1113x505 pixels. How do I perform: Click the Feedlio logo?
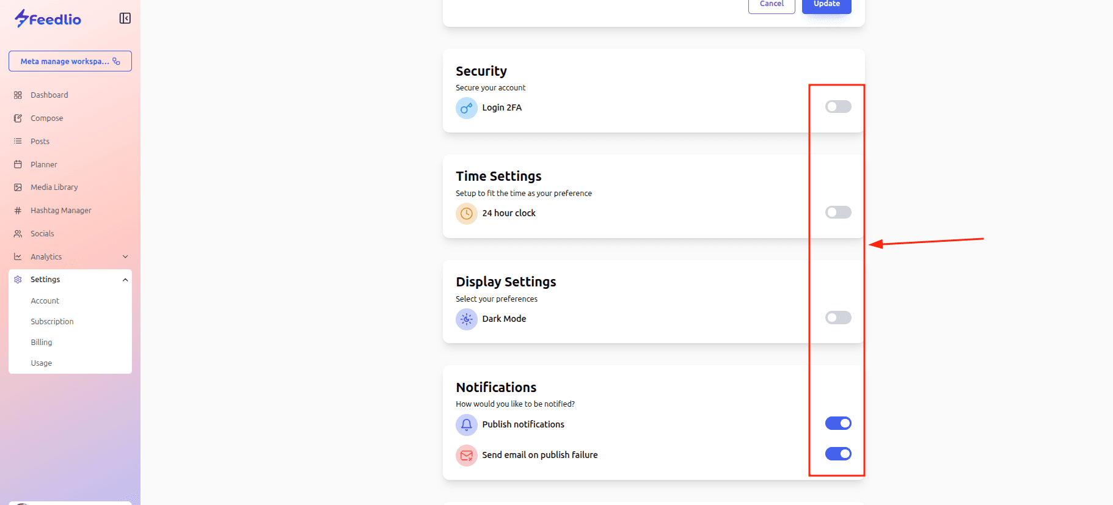point(48,19)
